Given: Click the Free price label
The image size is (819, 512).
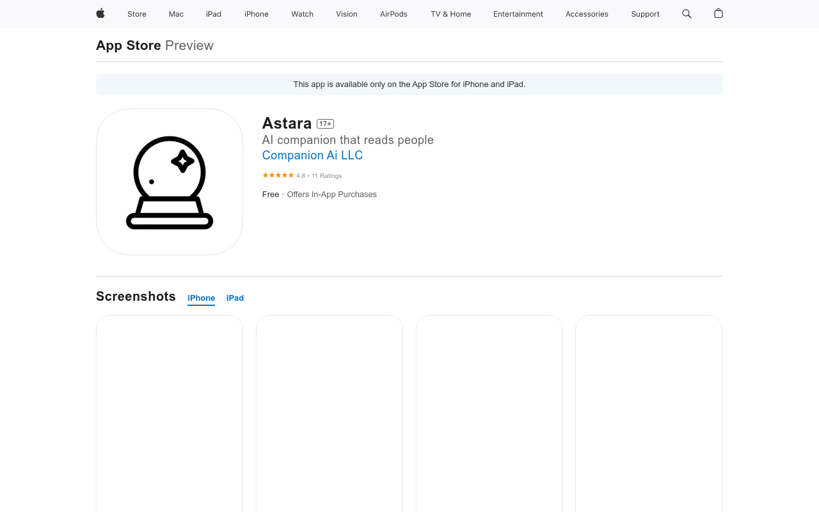Looking at the screenshot, I should pyautogui.click(x=271, y=195).
